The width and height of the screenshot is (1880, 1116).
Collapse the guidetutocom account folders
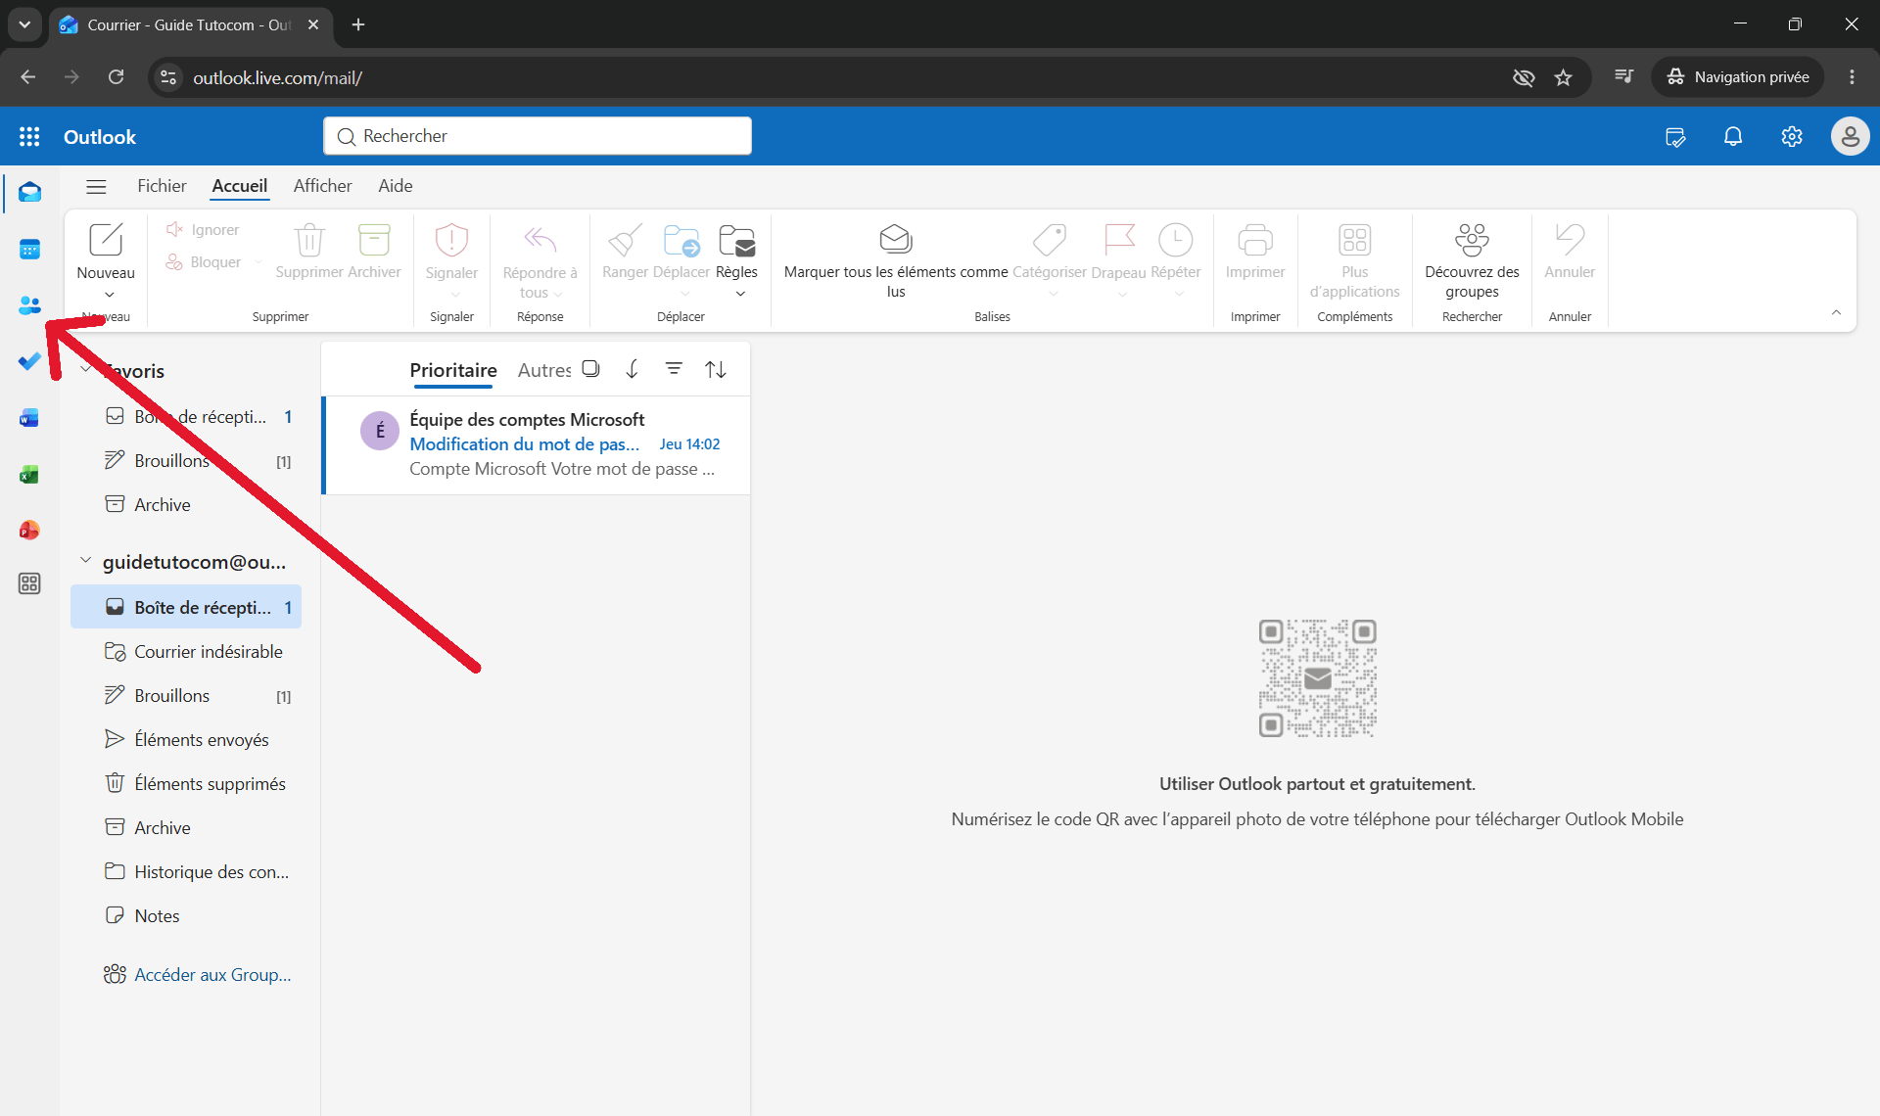point(86,561)
